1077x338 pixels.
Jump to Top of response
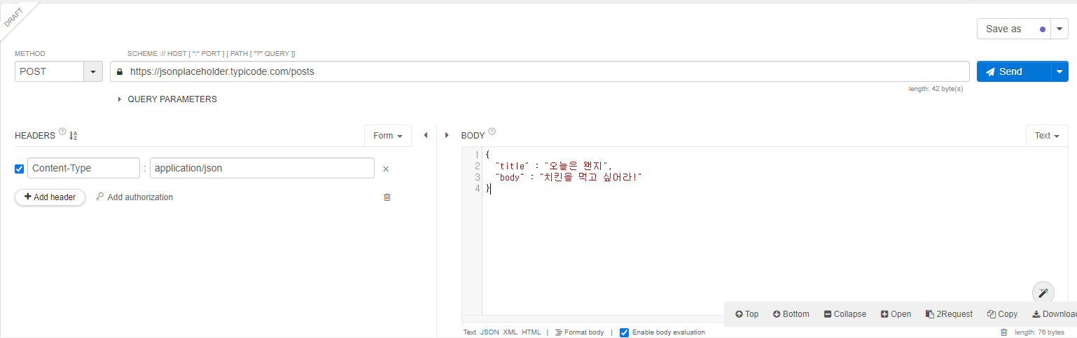click(747, 314)
